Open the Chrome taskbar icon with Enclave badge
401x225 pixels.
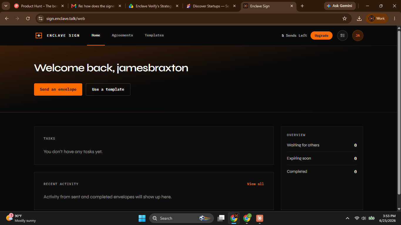(234, 218)
